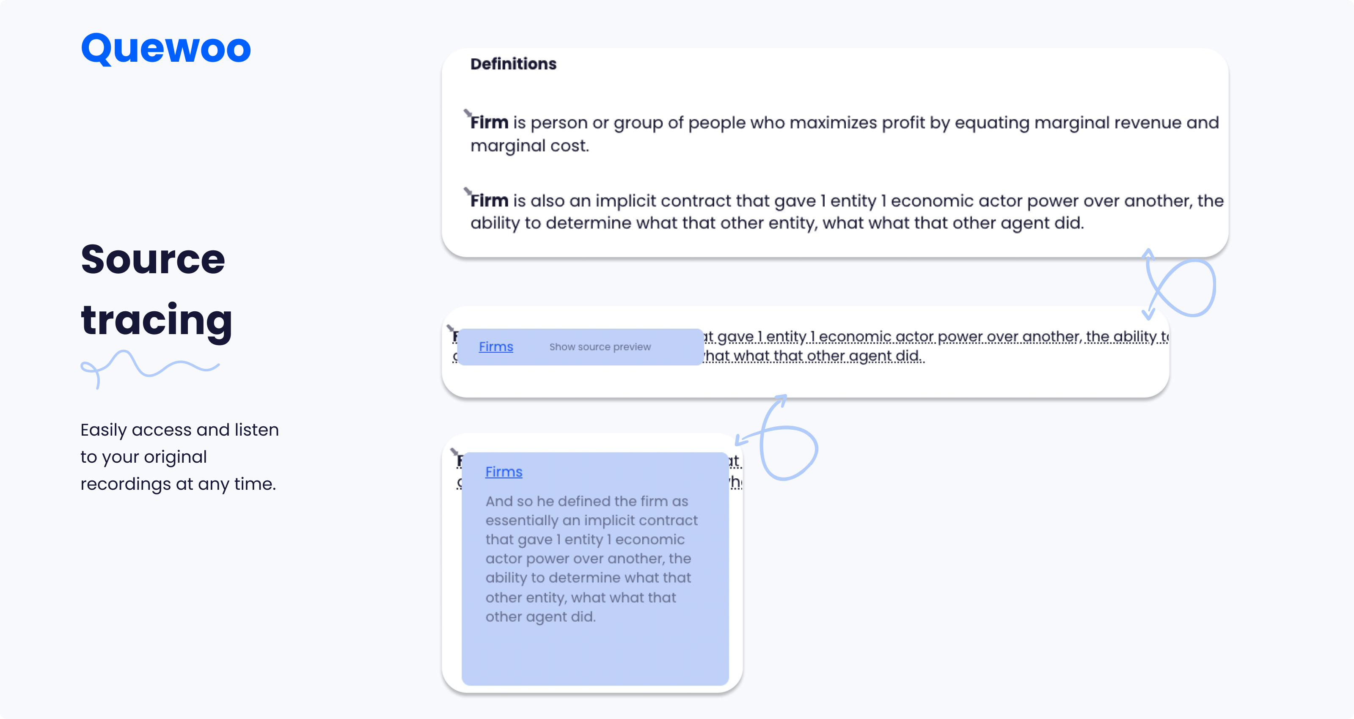The image size is (1354, 719).
Task: Click Show source preview
Action: click(600, 347)
